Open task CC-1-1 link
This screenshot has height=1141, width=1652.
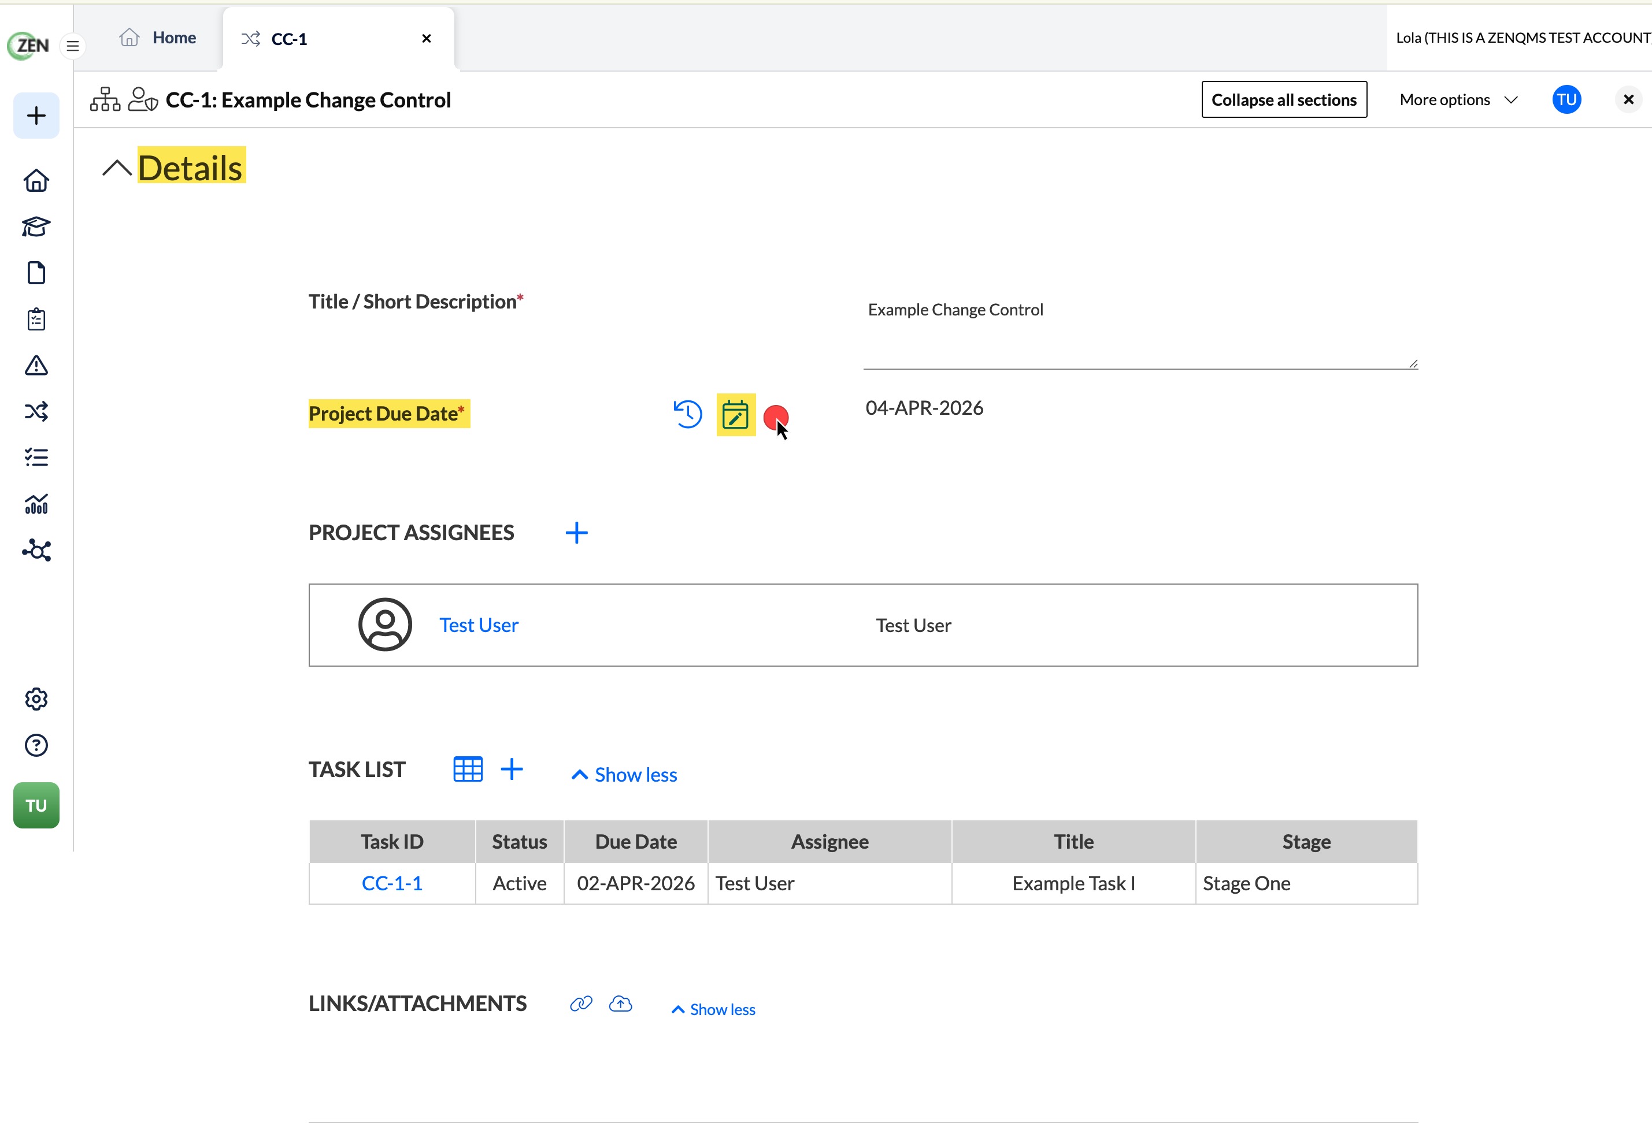tap(392, 884)
